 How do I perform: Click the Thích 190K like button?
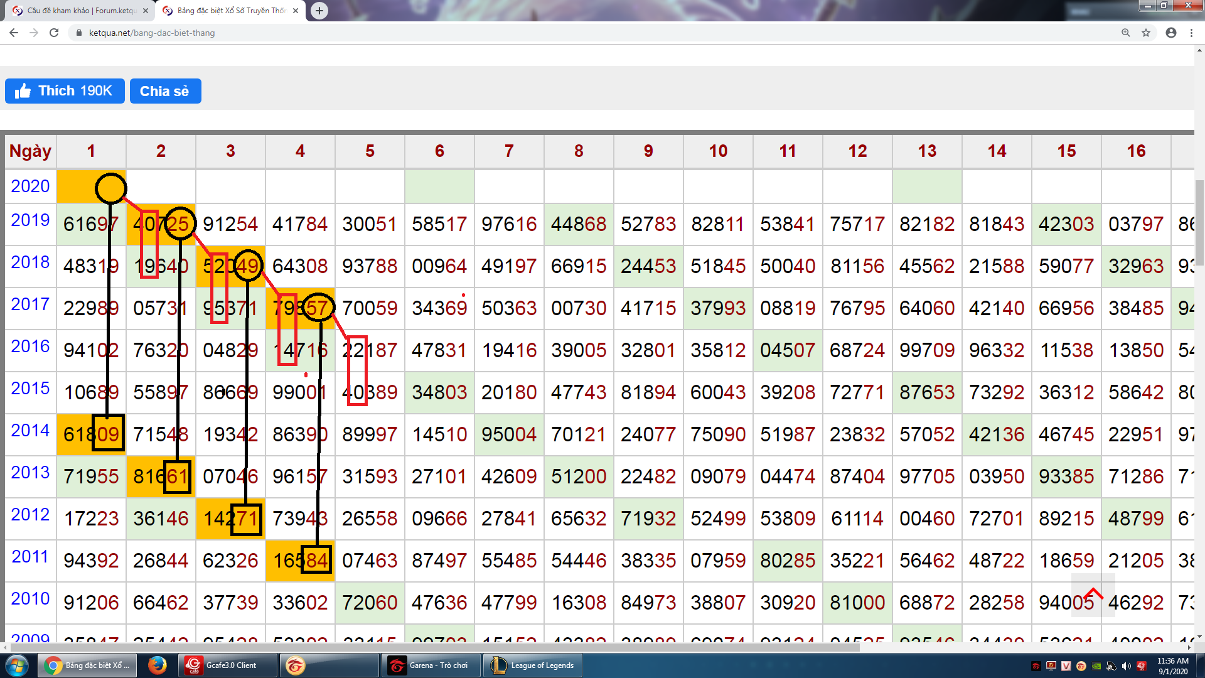pyautogui.click(x=65, y=91)
